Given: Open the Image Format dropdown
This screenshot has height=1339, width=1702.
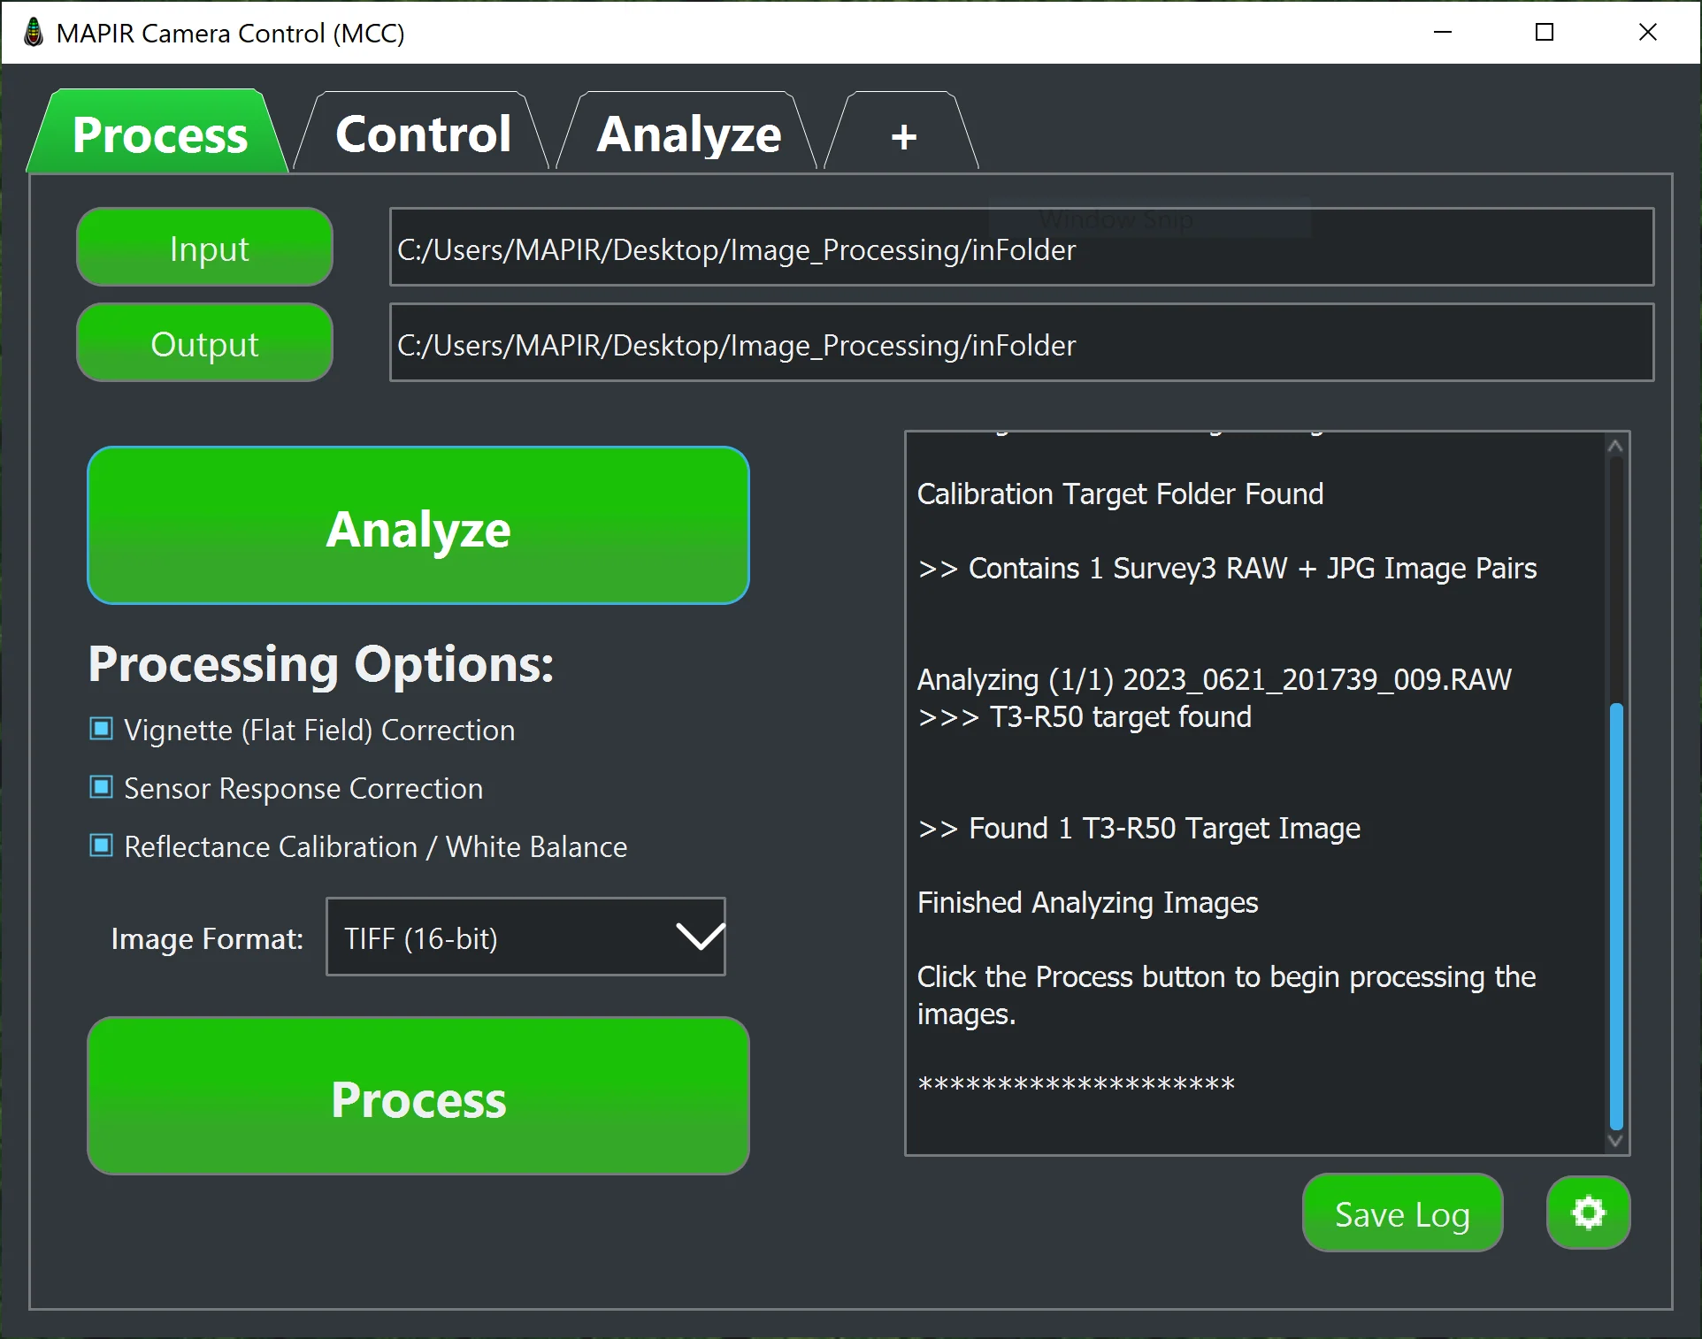Looking at the screenshot, I should 525,937.
